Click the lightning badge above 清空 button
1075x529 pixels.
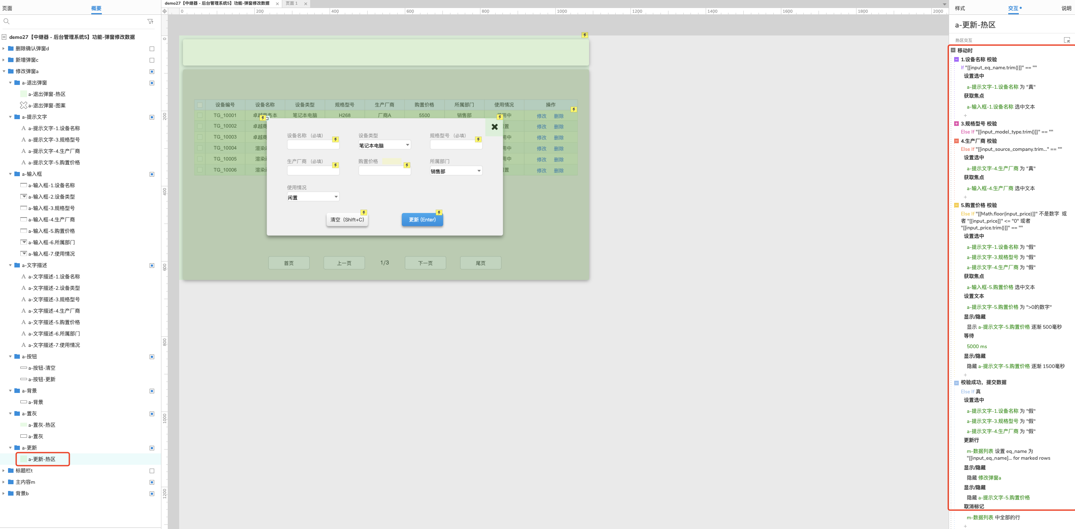tap(364, 213)
